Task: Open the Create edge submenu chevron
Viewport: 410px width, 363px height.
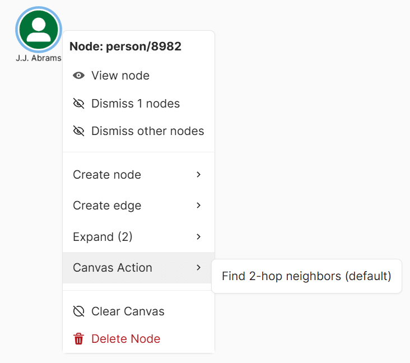Action: click(198, 205)
